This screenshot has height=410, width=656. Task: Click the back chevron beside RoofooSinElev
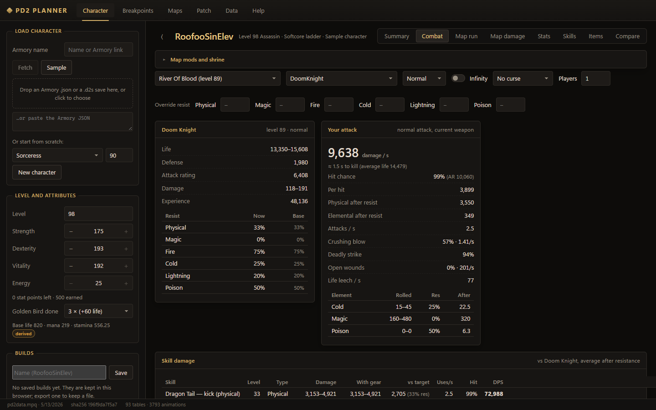point(162,36)
